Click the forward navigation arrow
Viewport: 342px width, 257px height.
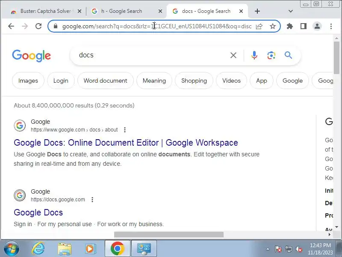point(25,26)
